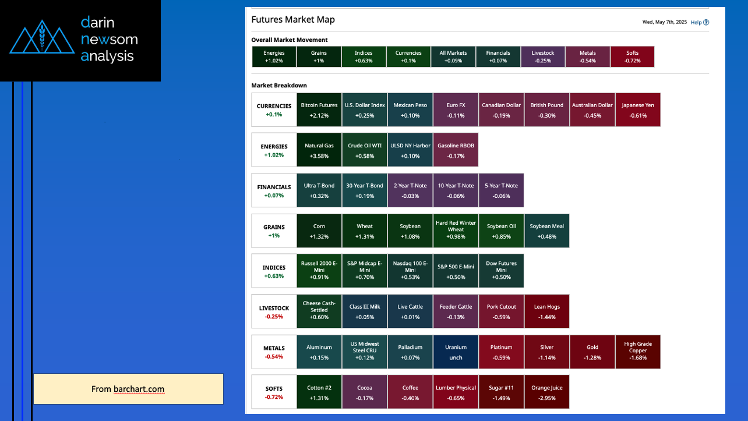Click the METALS category label
Screen dimensions: 748x421
coord(274,352)
